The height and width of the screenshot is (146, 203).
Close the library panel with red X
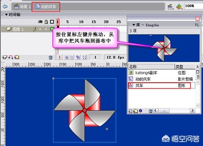pyautogui.click(x=197, y=19)
